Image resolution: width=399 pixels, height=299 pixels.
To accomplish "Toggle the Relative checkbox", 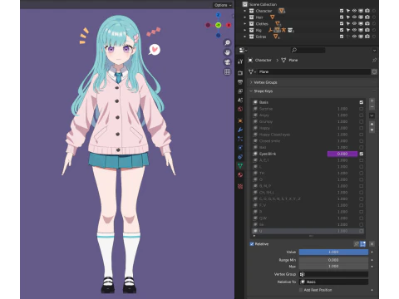I will tap(252, 244).
